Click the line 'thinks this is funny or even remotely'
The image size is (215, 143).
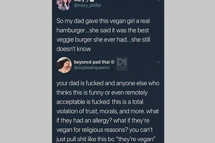pos(102,93)
